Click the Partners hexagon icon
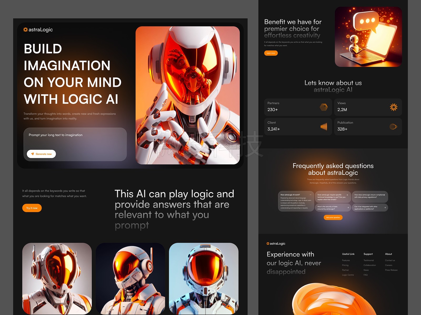 coord(324,107)
